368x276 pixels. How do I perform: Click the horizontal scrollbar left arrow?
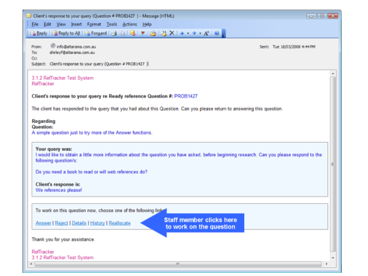click(x=31, y=264)
